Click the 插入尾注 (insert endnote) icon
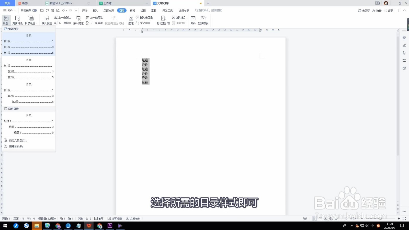Screen dimensions: 409x230 pyautogui.click(x=79, y=20)
